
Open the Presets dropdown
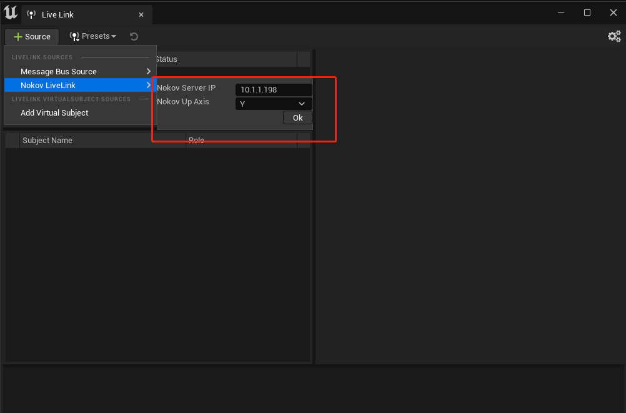tap(92, 36)
